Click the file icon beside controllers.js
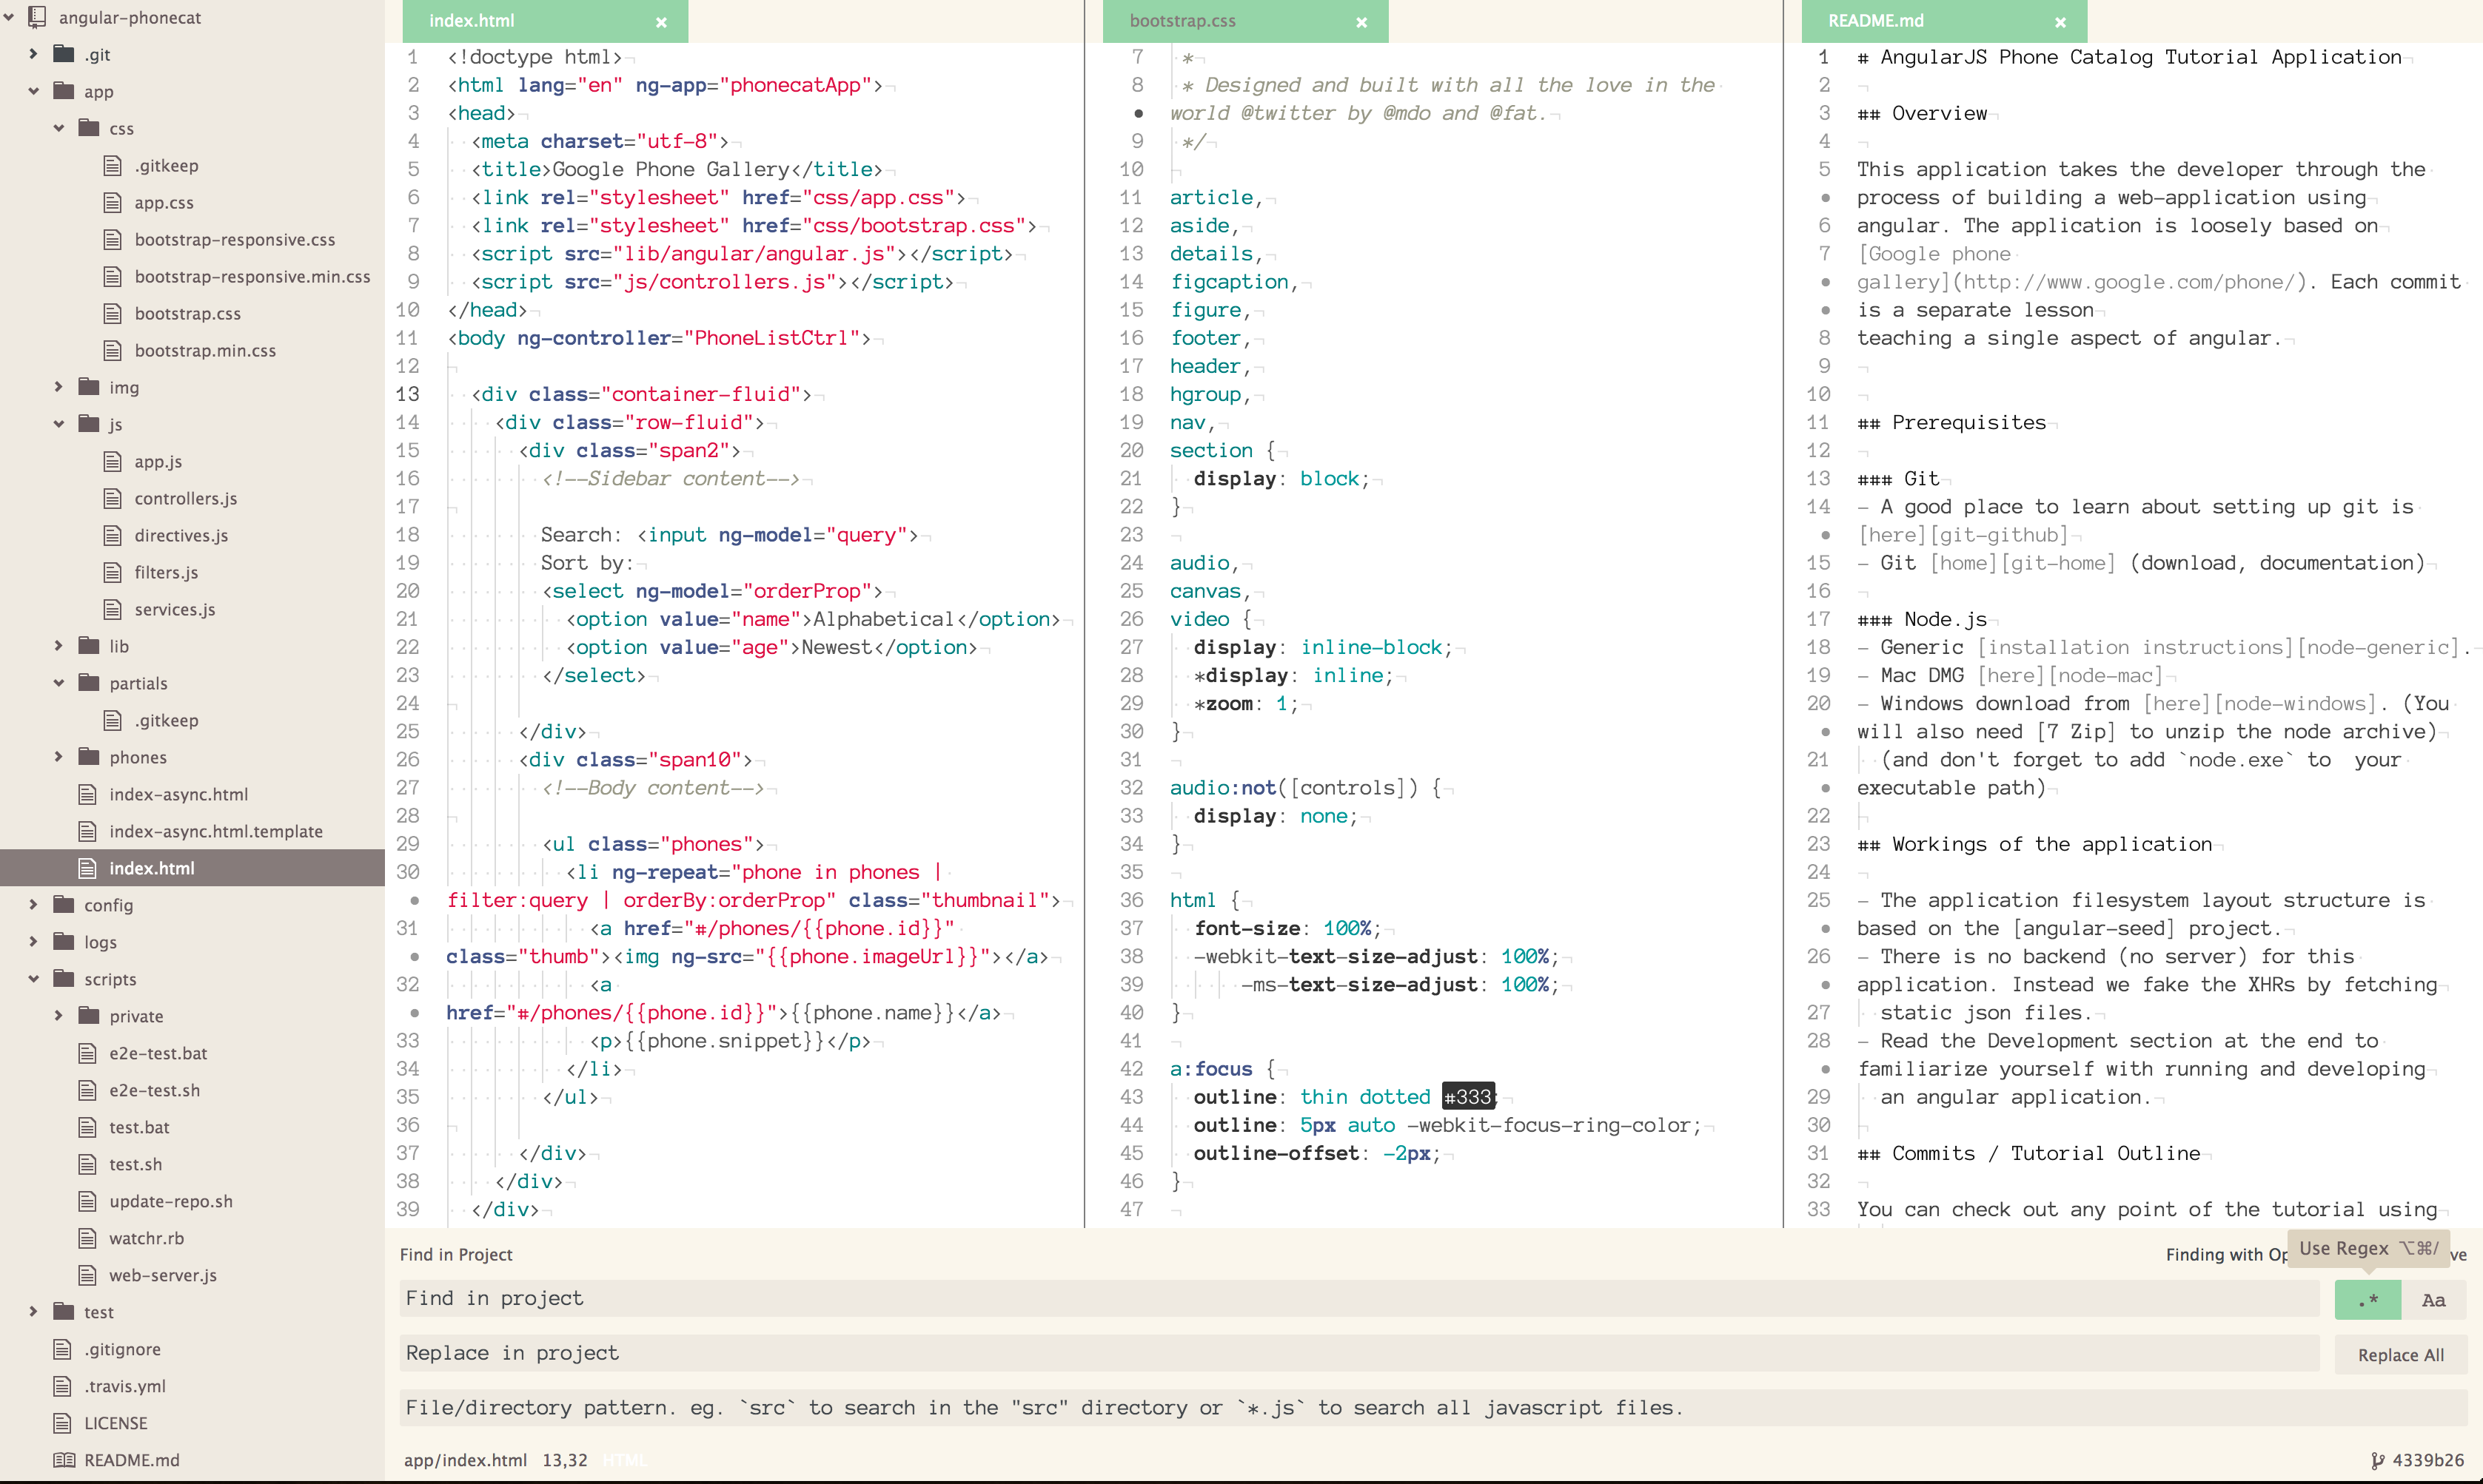This screenshot has height=1484, width=2483. click(113, 498)
